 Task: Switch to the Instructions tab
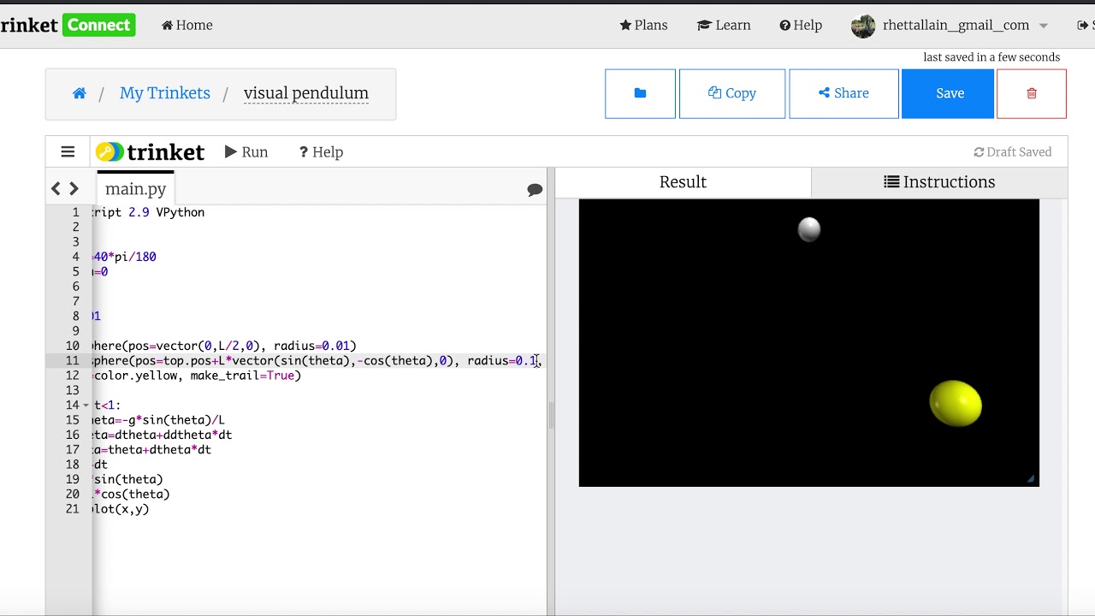click(939, 182)
